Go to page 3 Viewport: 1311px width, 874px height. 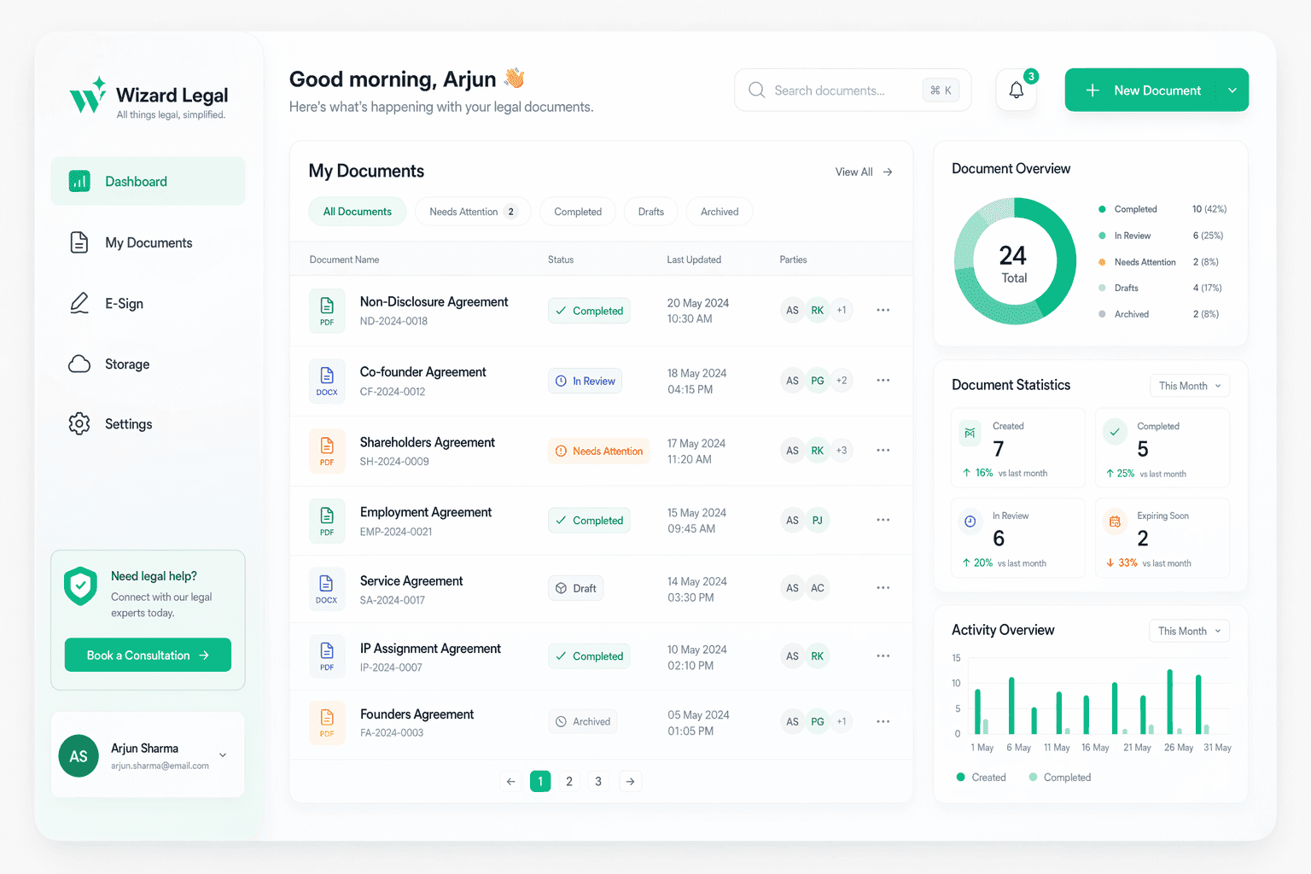pyautogui.click(x=598, y=781)
